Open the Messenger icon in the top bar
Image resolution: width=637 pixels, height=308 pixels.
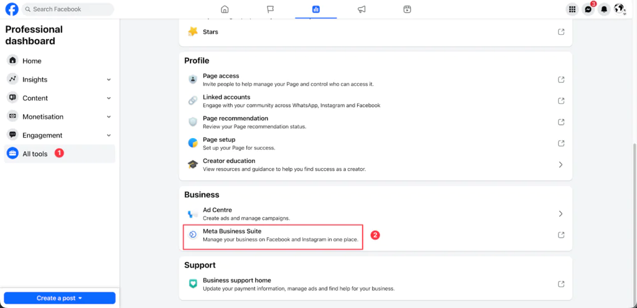click(588, 9)
